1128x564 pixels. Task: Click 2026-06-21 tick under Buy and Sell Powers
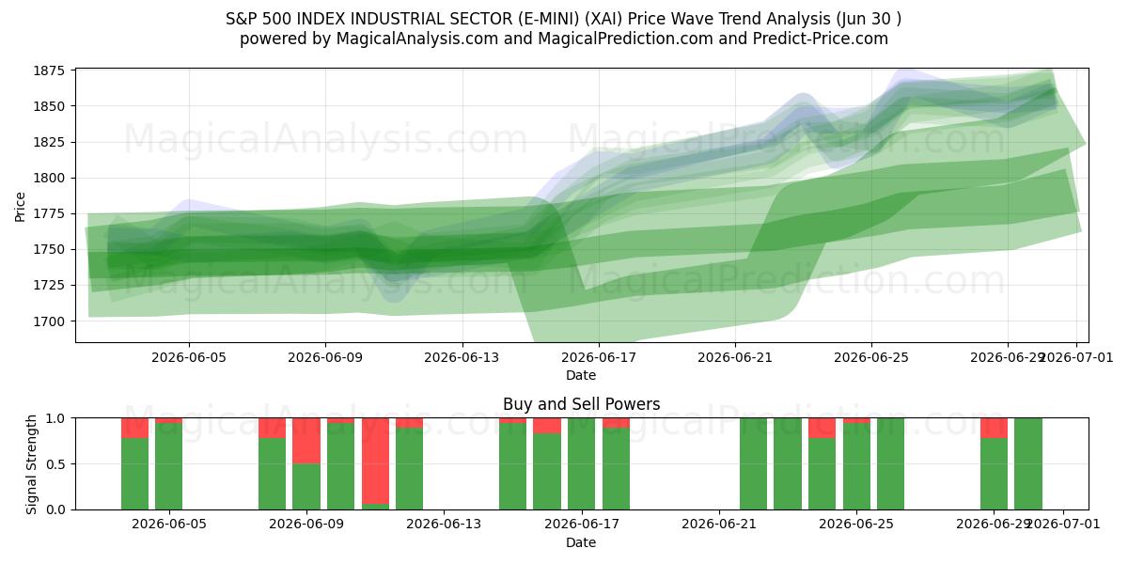(719, 525)
